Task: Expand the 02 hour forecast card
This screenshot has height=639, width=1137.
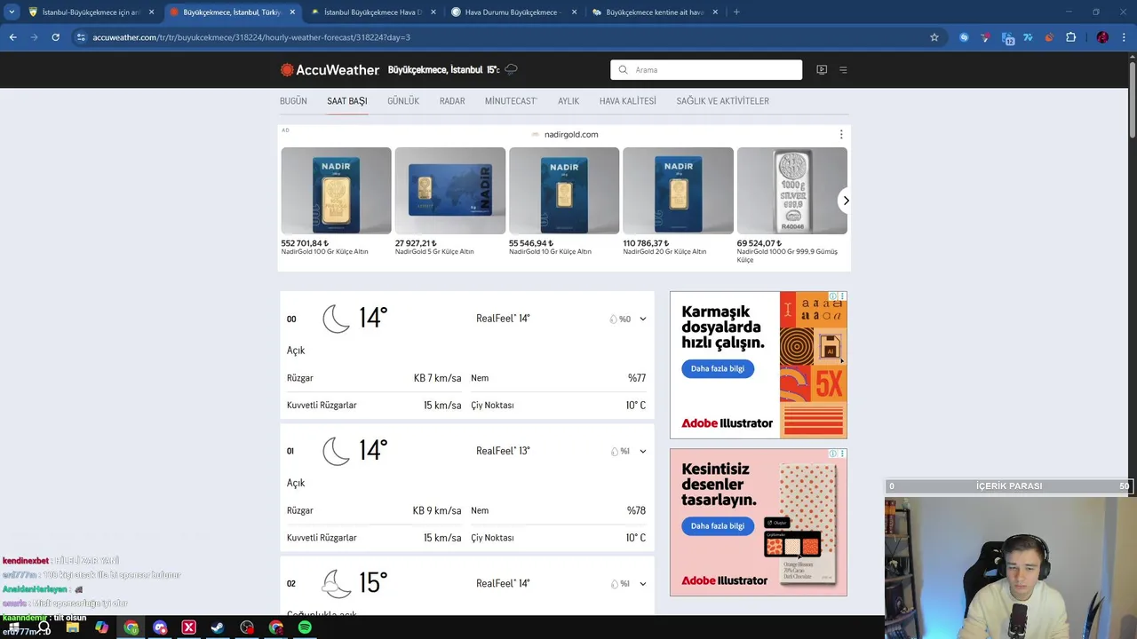Action: pos(643,583)
